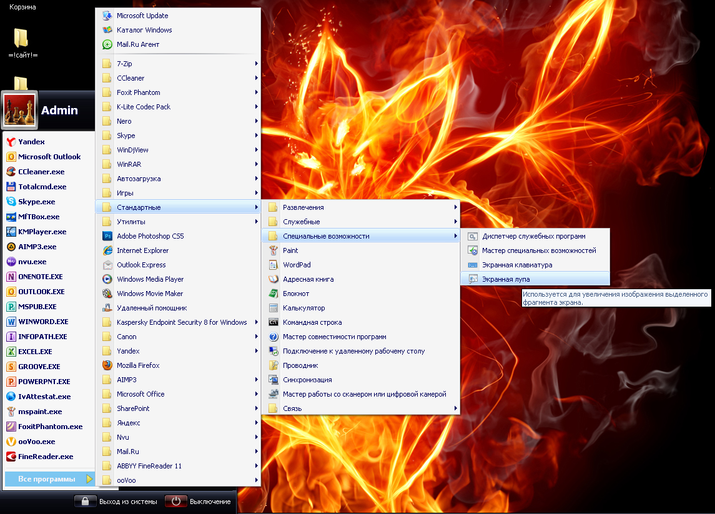715x514 pixels.
Task: Expand the Служебные submenu
Action: [x=361, y=222]
